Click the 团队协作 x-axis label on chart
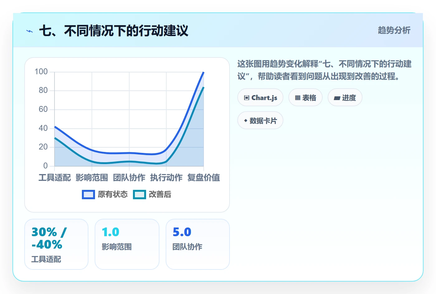This screenshot has height=294, width=436. coord(129,178)
